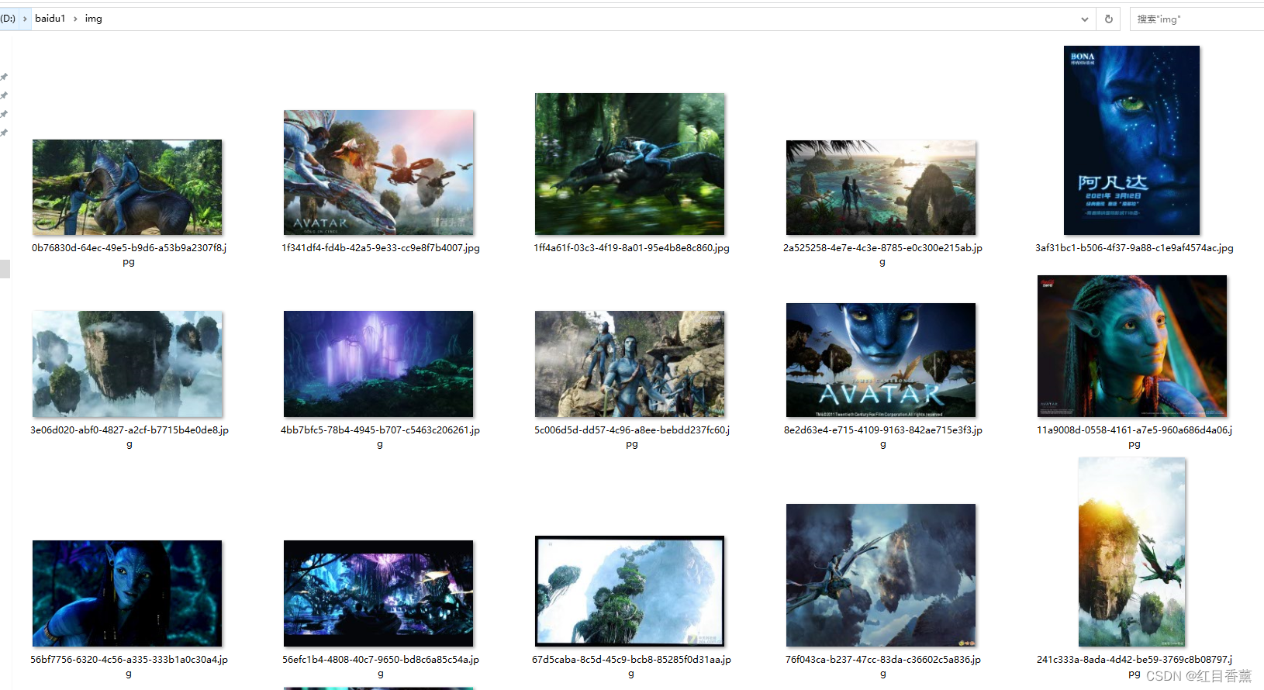1264x690 pixels.
Task: Select thumbnail 67d5caba framed floating islands
Action: (x=630, y=591)
